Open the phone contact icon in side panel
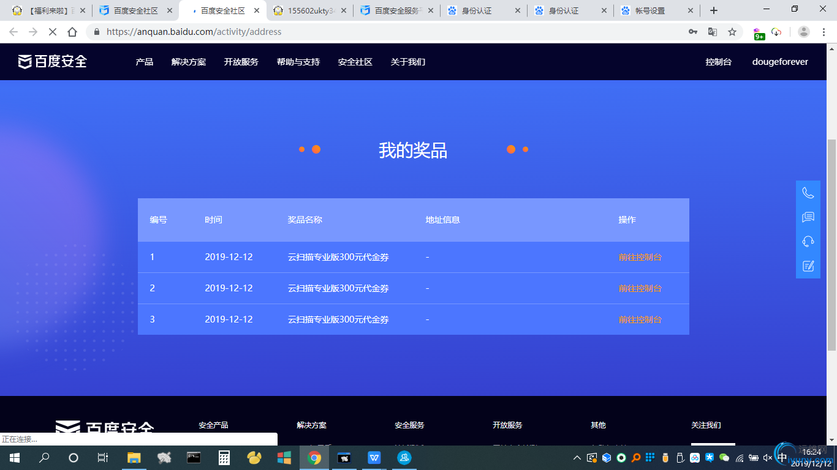837x470 pixels. tap(808, 193)
